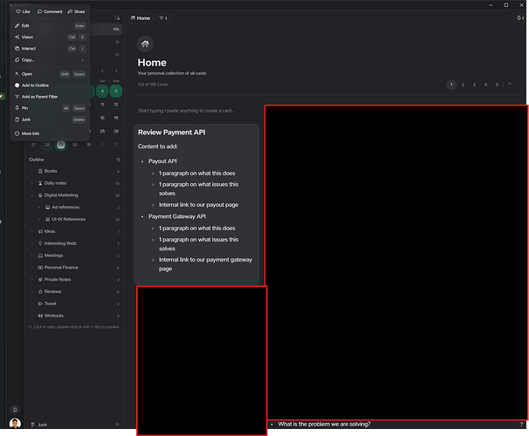Go to previous month in calendar
529x436 pixels.
102,71
